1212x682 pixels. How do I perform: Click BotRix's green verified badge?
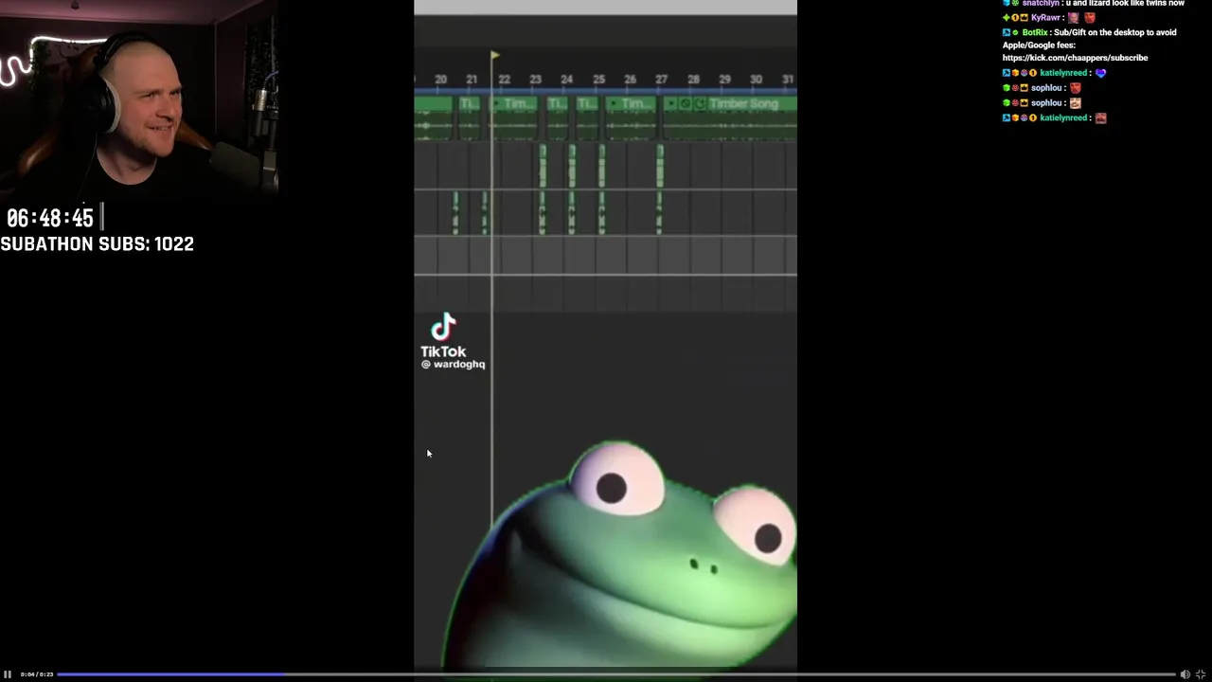pos(1015,32)
